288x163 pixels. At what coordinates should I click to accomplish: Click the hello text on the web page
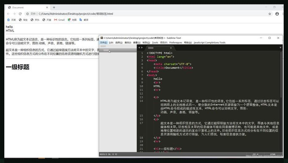coord(9,27)
